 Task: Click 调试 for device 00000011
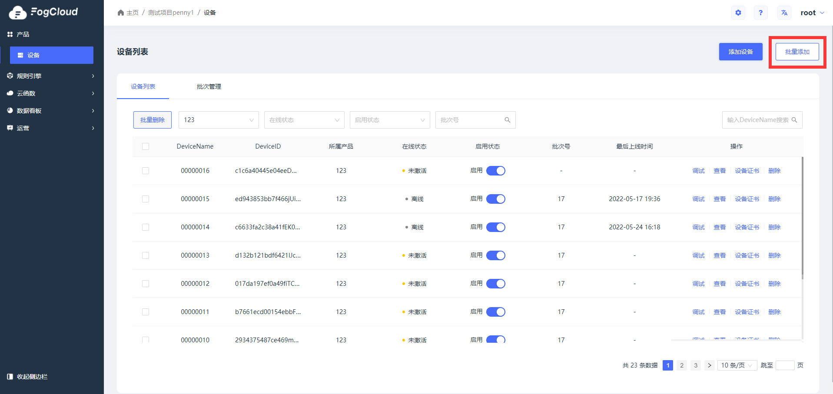(698, 312)
